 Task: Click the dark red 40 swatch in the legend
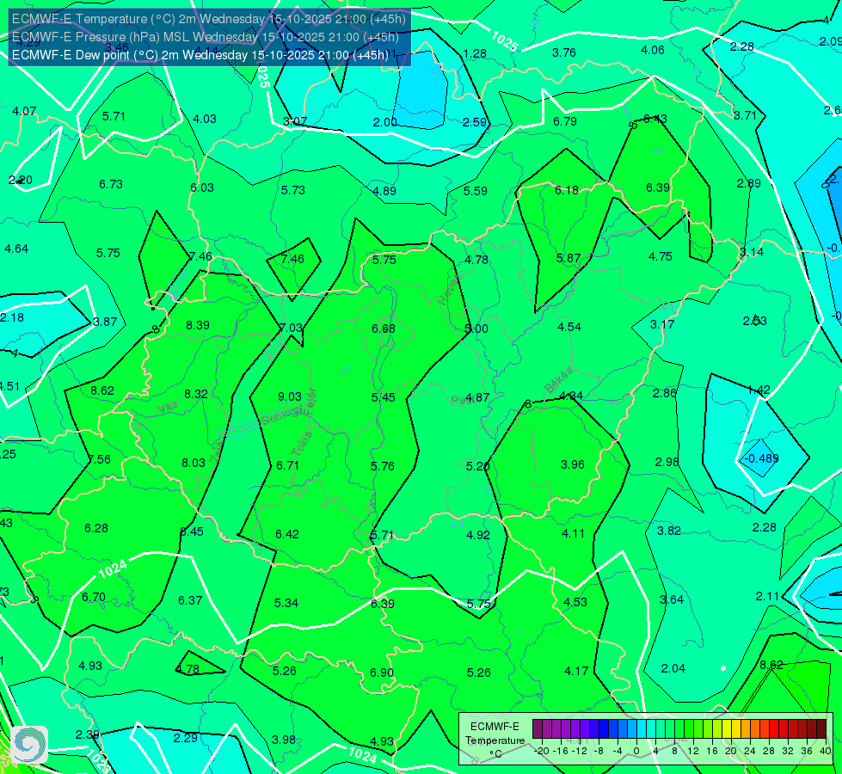(821, 729)
